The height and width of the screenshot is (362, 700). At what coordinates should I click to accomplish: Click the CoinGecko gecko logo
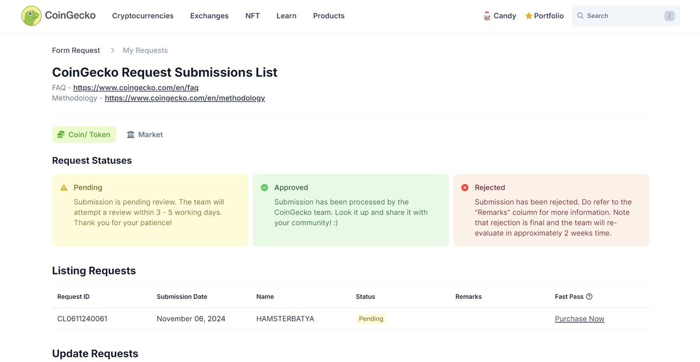pos(32,16)
